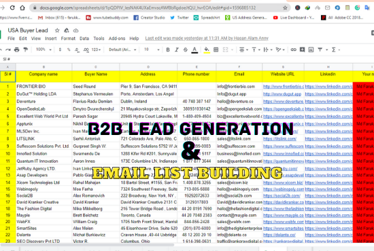Select the William Craig buyer cell
Image resolution: width=374 pixels, height=251 pixels.
click(x=95, y=222)
